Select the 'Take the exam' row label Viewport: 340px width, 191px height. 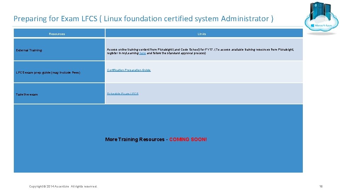[27, 94]
